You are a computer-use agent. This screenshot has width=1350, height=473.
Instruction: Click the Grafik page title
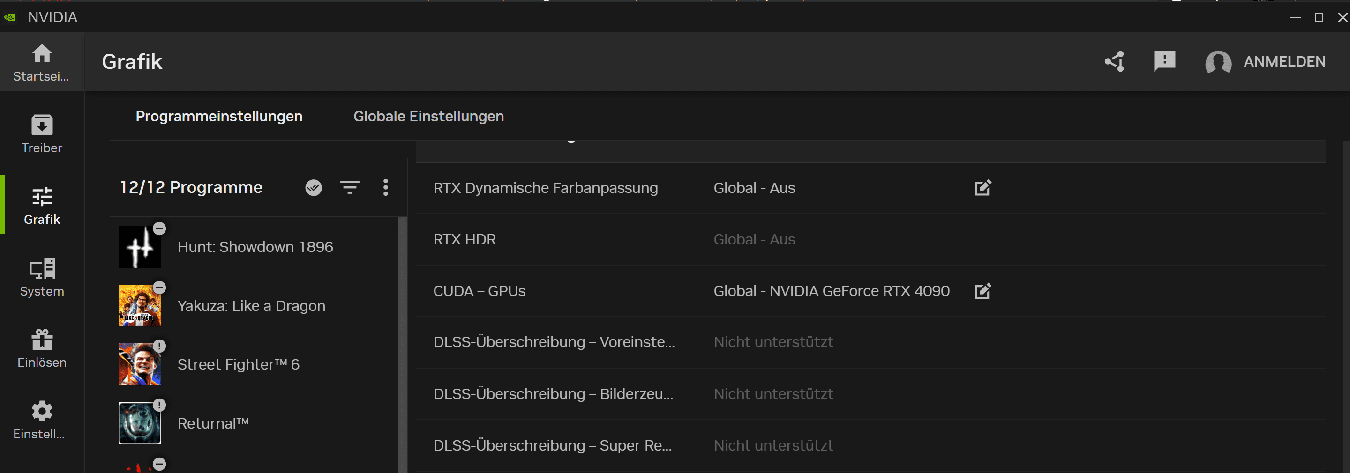point(132,61)
